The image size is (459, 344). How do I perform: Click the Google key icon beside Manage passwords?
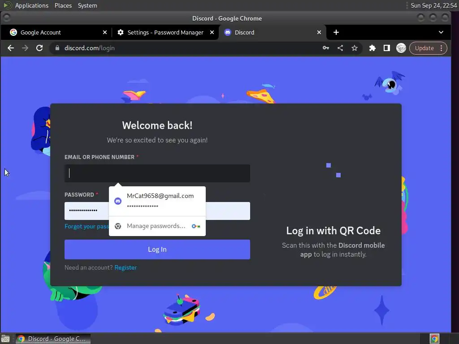[196, 226]
